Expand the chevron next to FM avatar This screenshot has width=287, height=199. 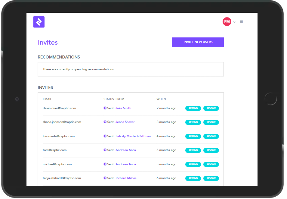point(234,22)
